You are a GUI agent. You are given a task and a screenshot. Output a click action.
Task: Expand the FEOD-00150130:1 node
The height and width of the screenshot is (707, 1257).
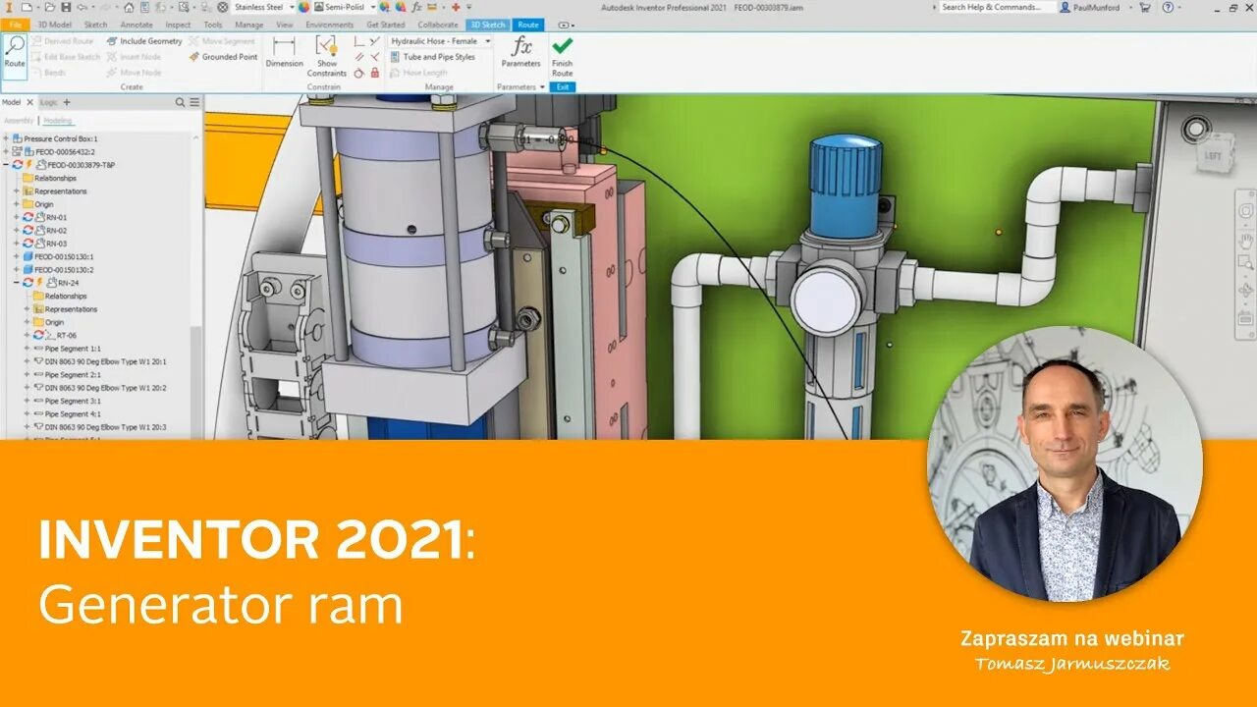16,256
